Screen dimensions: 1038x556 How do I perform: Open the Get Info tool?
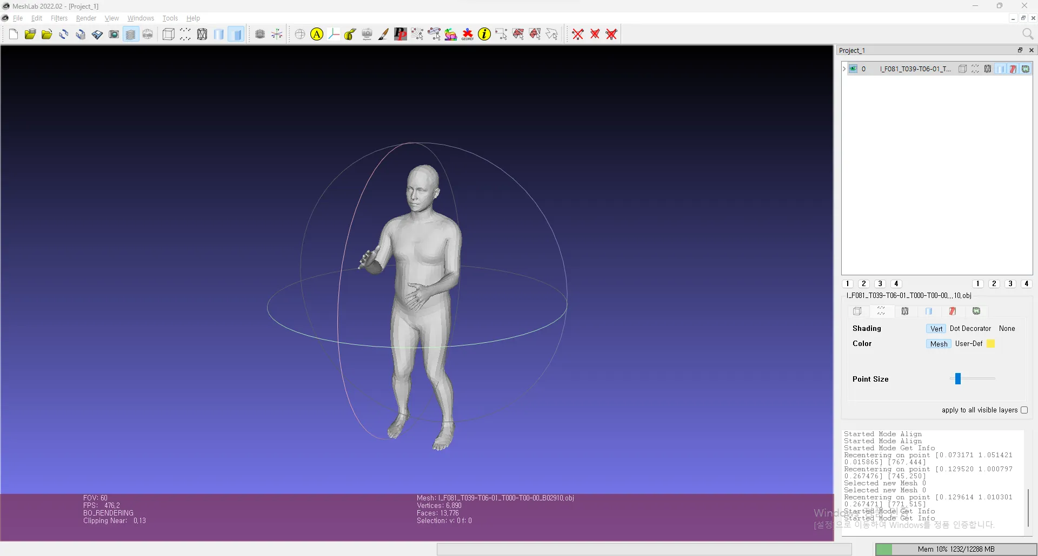[484, 35]
